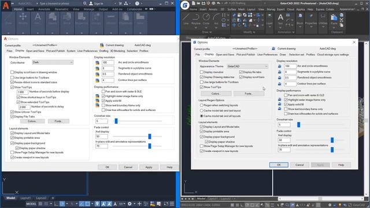Viewport: 370px width, 208px height.
Task: Expand the Draw panel in GstarCAD ribbon
Action: (x=207, y=32)
